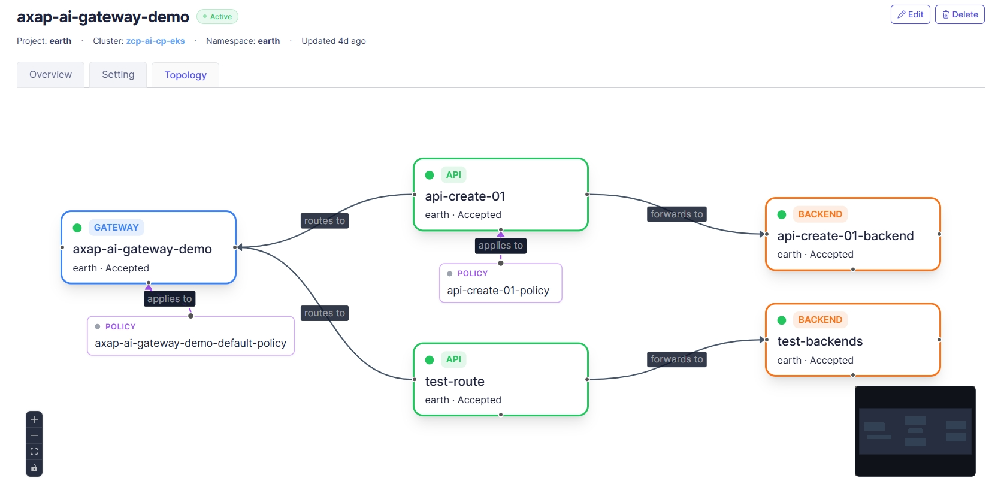1001x487 pixels.
Task: Delete the gateway using Delete button
Action: (x=960, y=14)
